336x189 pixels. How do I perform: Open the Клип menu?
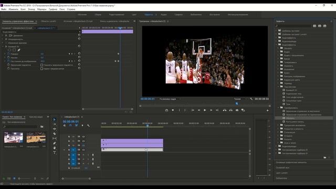23,9
